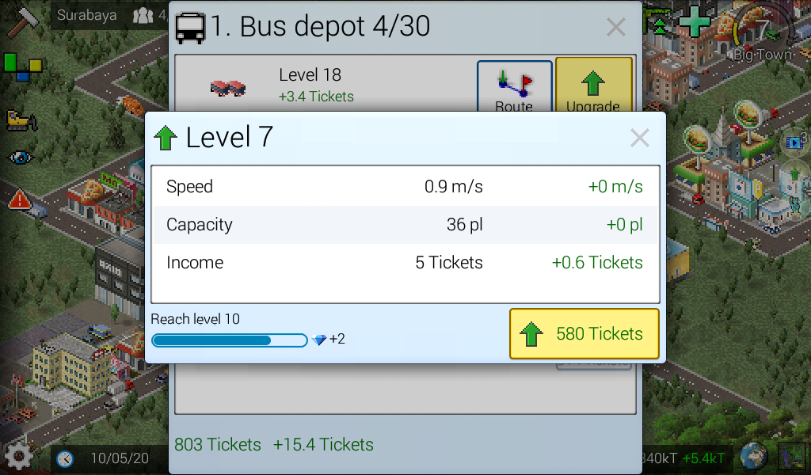Open the minimap thumbnail
811x475 pixels.
pyautogui.click(x=793, y=458)
